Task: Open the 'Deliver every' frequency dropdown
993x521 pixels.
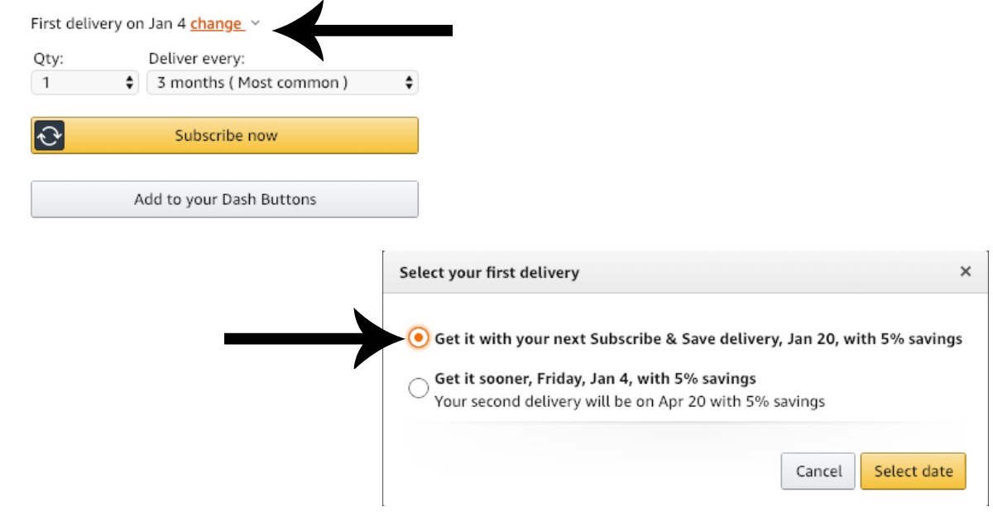Action: click(281, 83)
